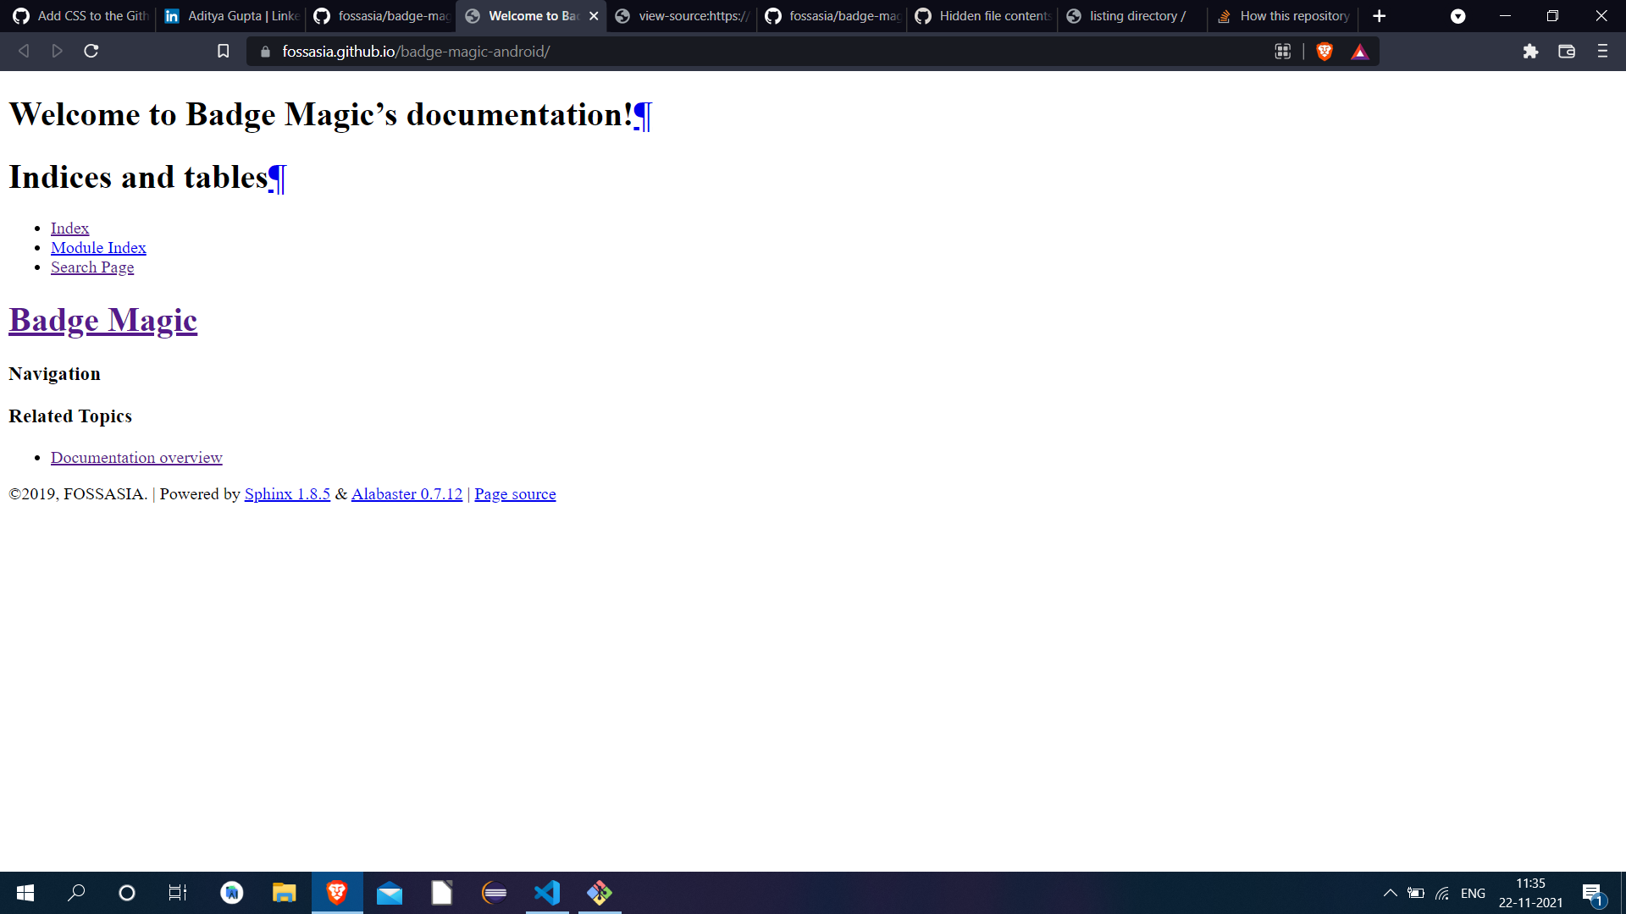This screenshot has width=1626, height=914.
Task: Open the extensions puzzle icon
Action: tap(1530, 52)
